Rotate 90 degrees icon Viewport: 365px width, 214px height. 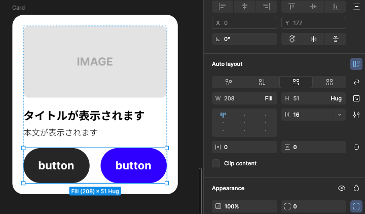pos(292,39)
